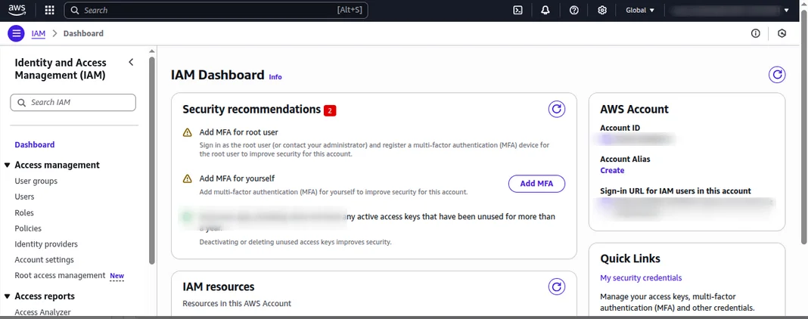Click the AWS logo
The width and height of the screenshot is (808, 319).
point(17,11)
